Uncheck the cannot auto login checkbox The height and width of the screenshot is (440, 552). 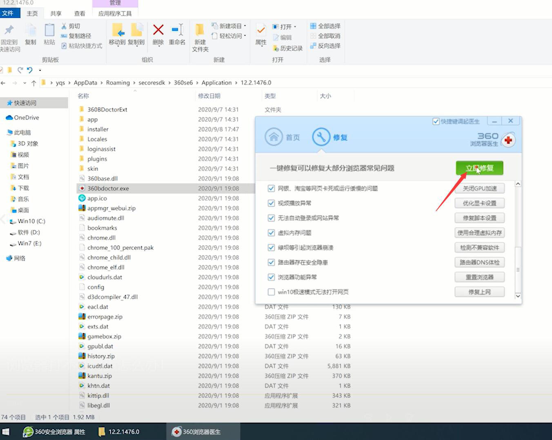pyautogui.click(x=271, y=218)
